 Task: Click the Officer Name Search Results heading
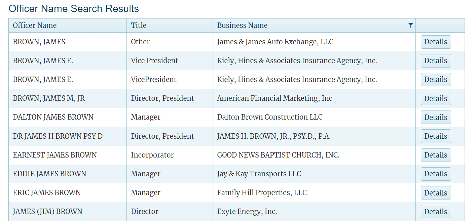[74, 8]
